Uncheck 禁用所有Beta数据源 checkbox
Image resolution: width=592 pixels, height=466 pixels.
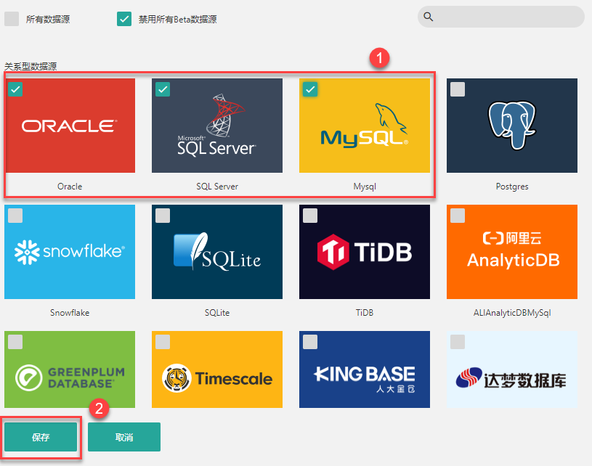(124, 20)
